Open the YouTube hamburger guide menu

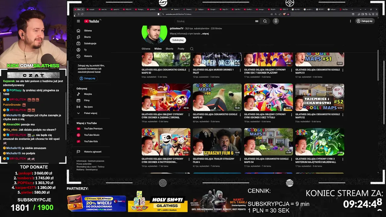[x=78, y=21]
